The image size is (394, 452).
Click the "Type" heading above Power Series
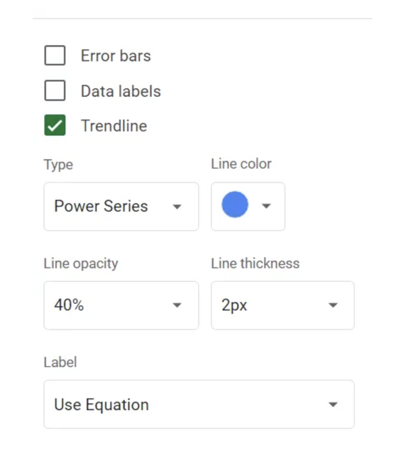tap(58, 164)
